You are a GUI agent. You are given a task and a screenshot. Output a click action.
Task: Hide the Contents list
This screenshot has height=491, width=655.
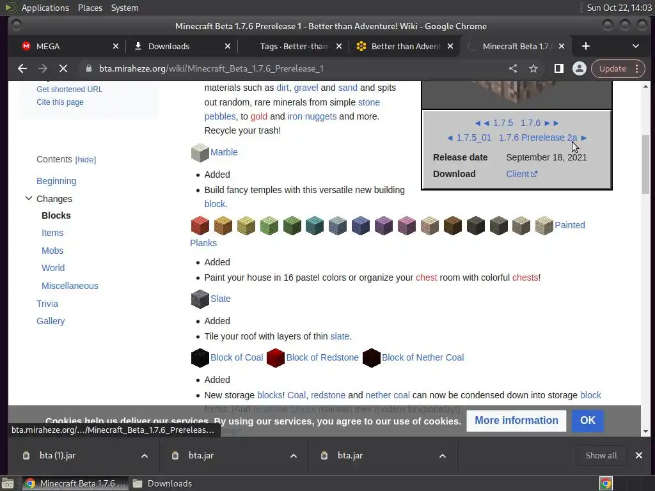[86, 159]
